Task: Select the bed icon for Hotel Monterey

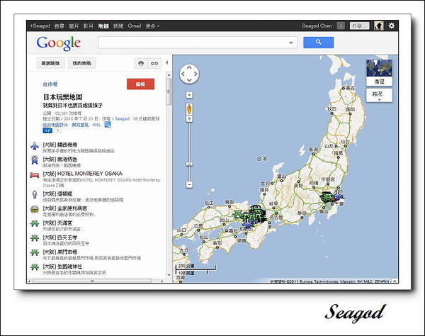Action: 35,175
